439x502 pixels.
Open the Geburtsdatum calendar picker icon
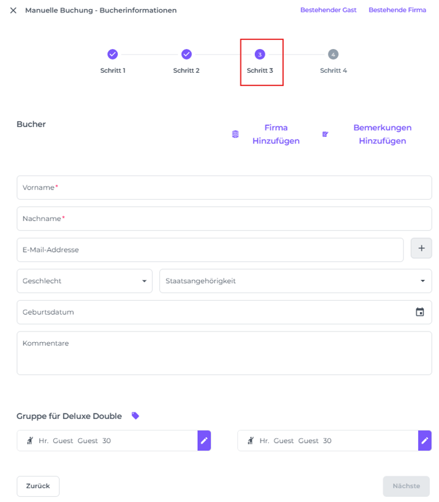click(420, 312)
